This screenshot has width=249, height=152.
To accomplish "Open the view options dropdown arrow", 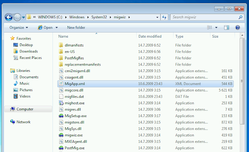I will [x=216, y=28].
